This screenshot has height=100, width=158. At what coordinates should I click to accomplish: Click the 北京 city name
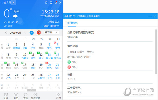[x=10, y=26]
